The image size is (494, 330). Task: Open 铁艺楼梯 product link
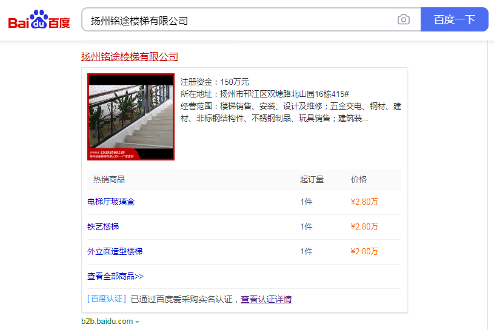point(103,226)
